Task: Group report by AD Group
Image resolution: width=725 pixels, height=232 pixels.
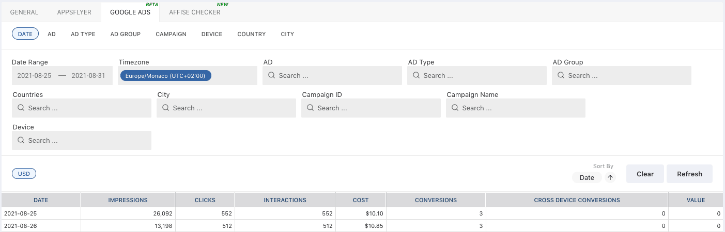Action: pyautogui.click(x=126, y=34)
